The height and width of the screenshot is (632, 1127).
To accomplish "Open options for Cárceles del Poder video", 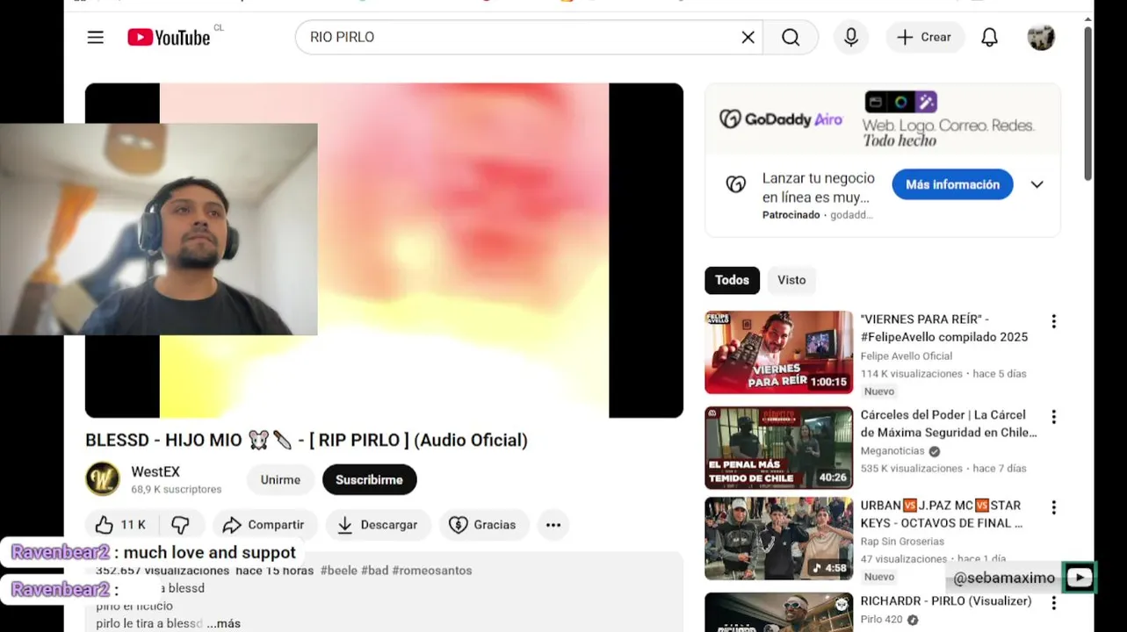I will coord(1053,417).
